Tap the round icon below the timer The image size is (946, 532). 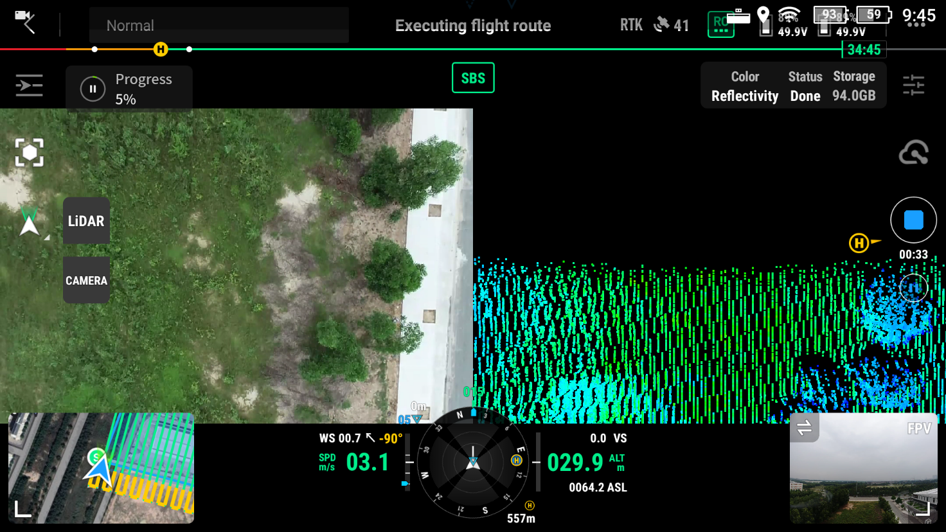coord(913,288)
